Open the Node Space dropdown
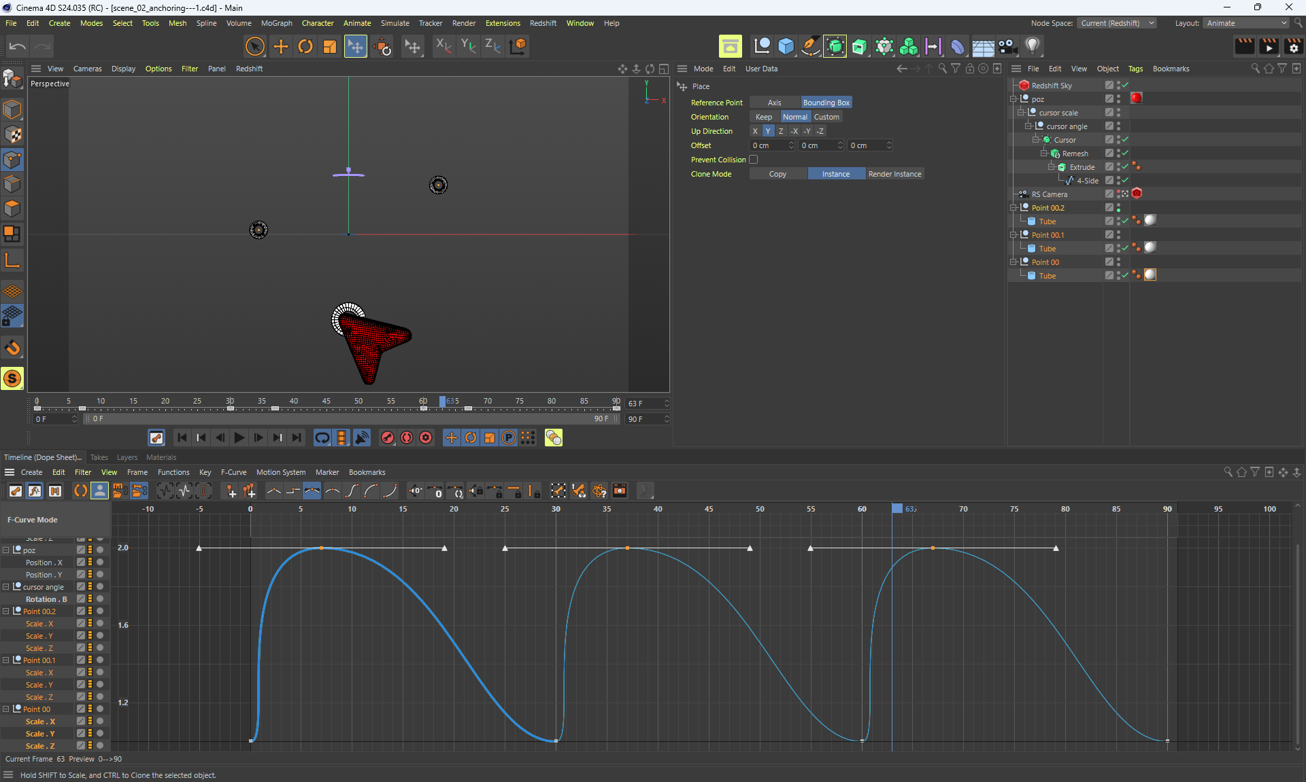The width and height of the screenshot is (1306, 782). tap(1116, 23)
